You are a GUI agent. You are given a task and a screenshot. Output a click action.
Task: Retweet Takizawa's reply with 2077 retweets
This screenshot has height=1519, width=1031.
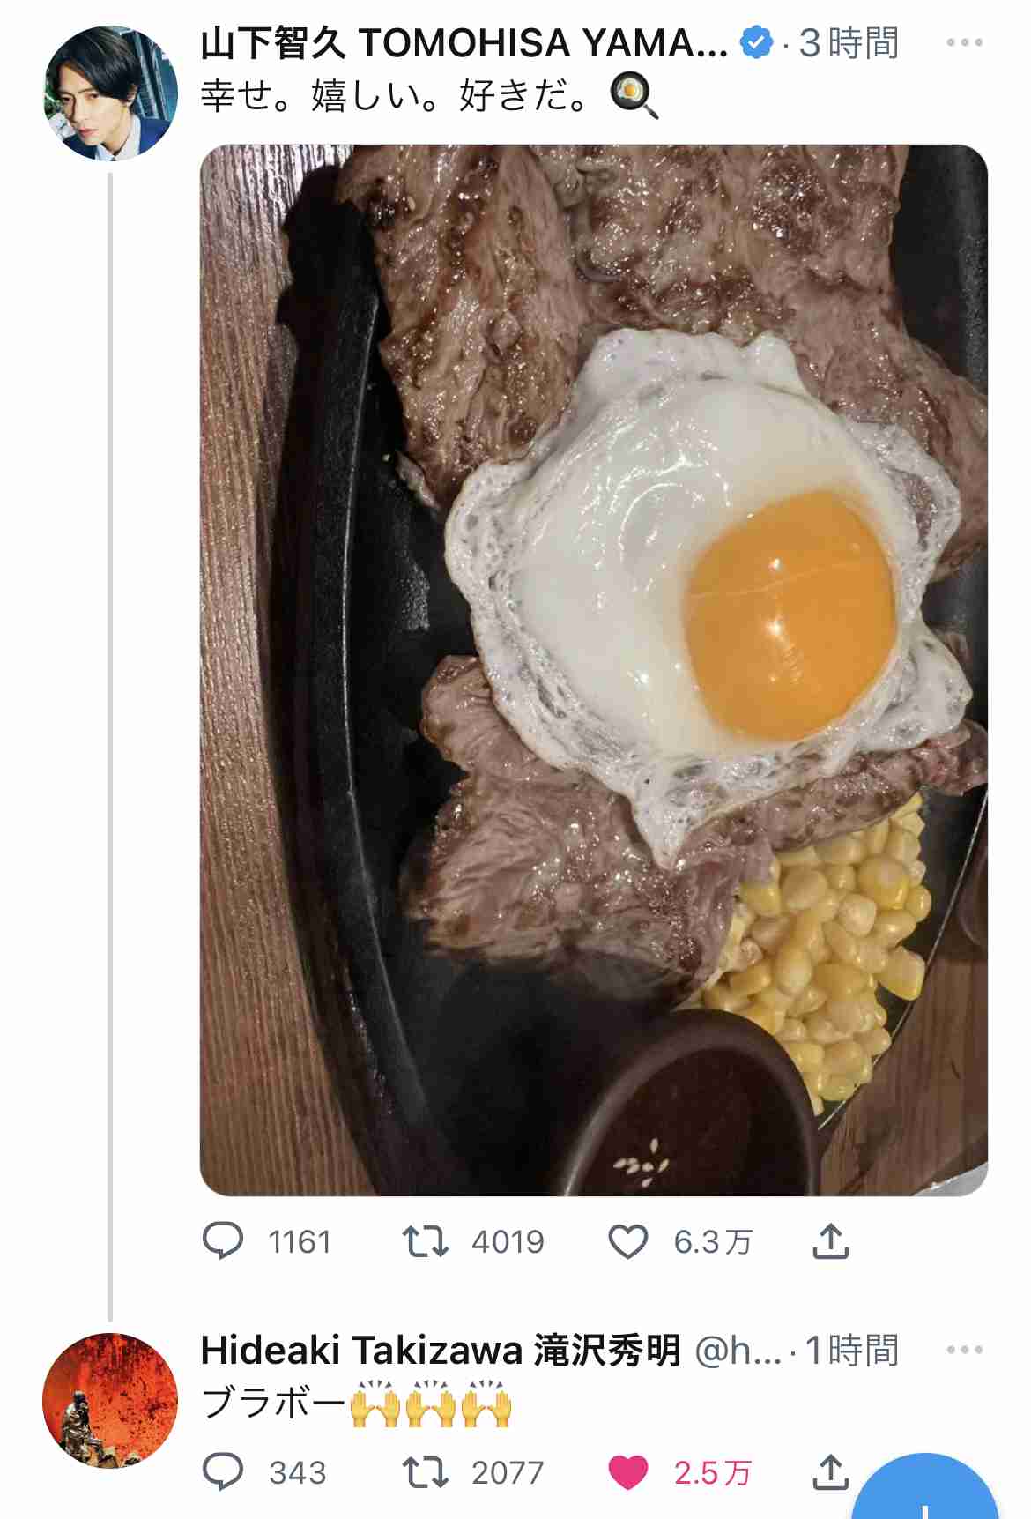click(426, 1471)
